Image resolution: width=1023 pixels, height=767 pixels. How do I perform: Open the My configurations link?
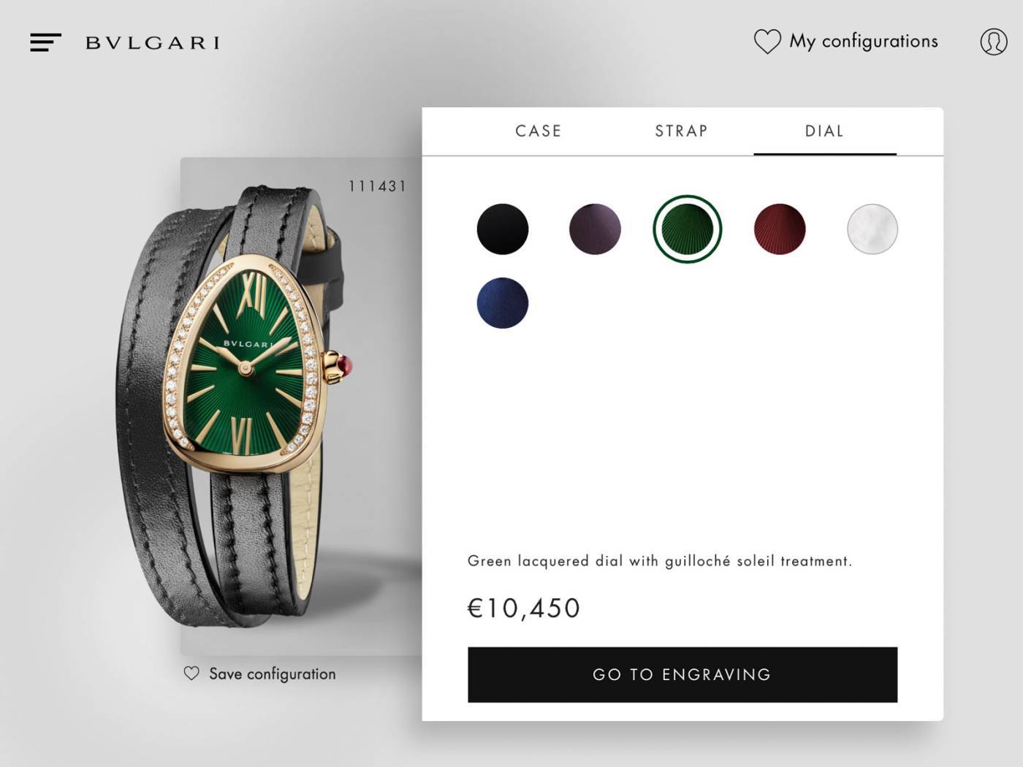click(864, 42)
